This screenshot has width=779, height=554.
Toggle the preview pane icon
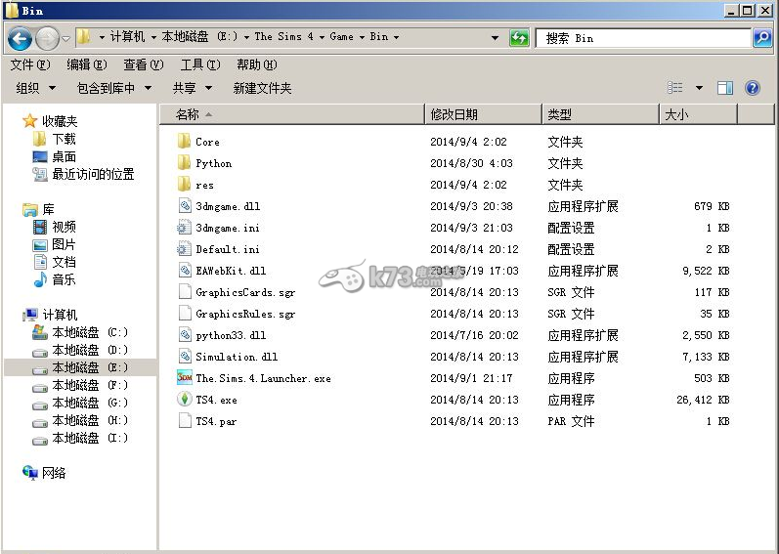pyautogui.click(x=725, y=88)
